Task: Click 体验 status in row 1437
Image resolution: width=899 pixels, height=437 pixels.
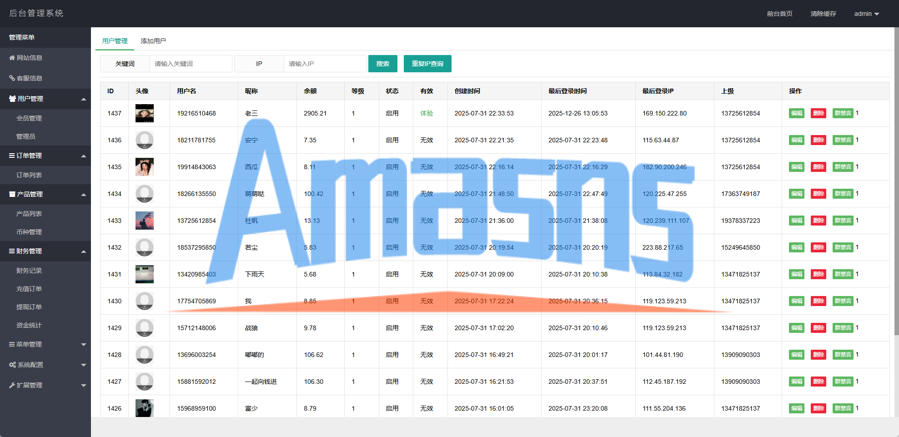Action: tap(427, 113)
